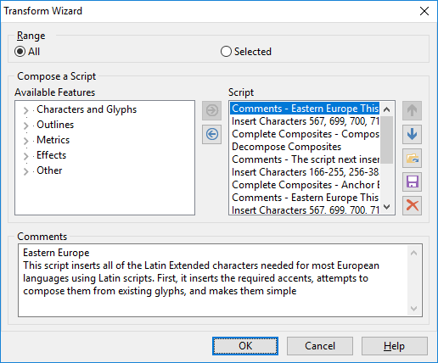Select the Other tree item
Screen dimensions: 438x363
coord(49,170)
